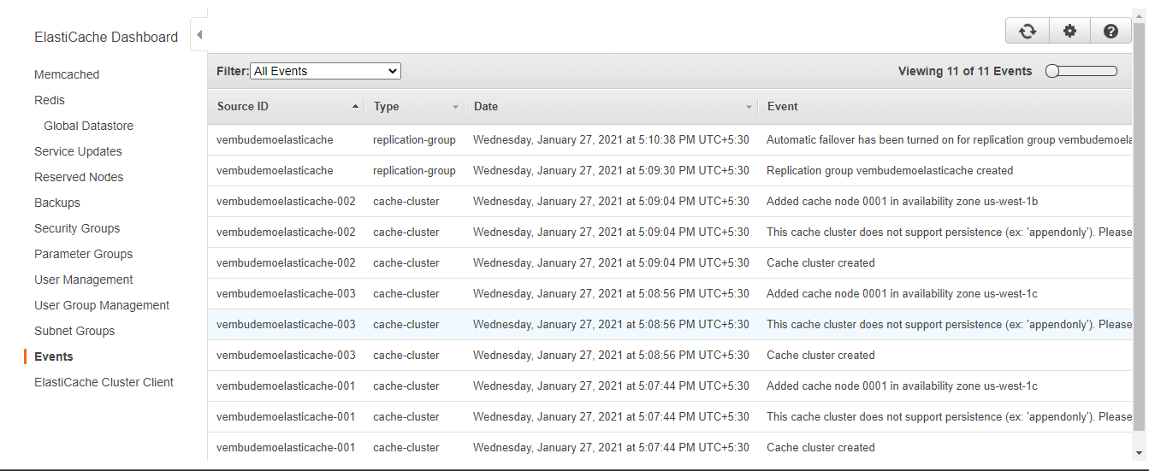Image resolution: width=1149 pixels, height=471 pixels.
Task: Open Security Groups page
Action: pos(77,228)
